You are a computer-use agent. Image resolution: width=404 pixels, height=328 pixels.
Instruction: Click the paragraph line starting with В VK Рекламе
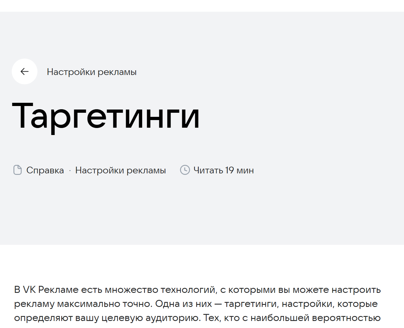coord(197,290)
